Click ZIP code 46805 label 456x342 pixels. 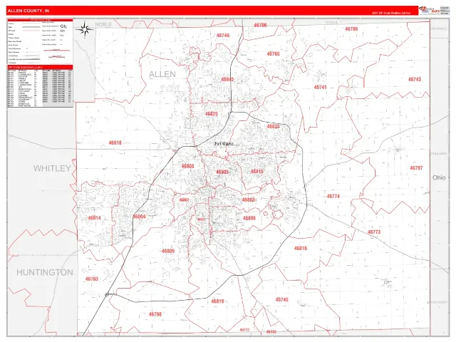click(222, 172)
